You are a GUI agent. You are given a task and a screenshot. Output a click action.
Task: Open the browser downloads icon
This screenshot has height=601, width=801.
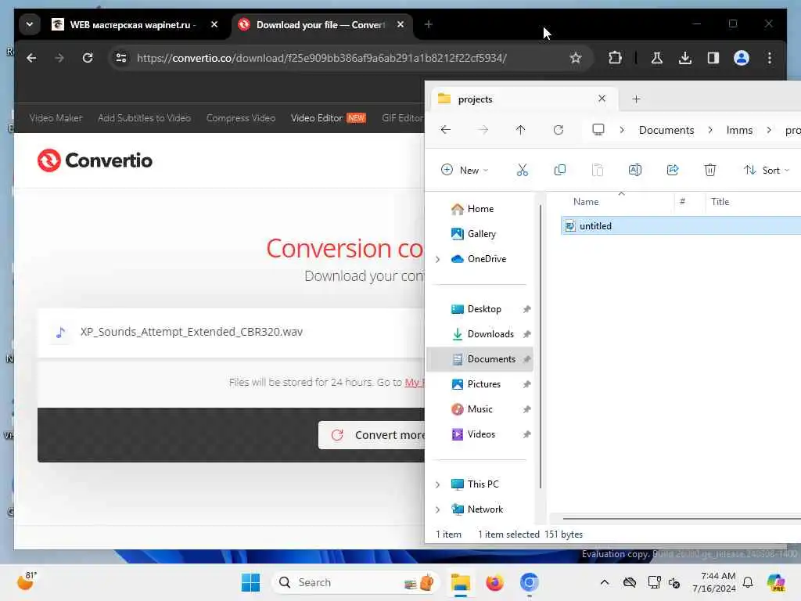[x=685, y=58]
